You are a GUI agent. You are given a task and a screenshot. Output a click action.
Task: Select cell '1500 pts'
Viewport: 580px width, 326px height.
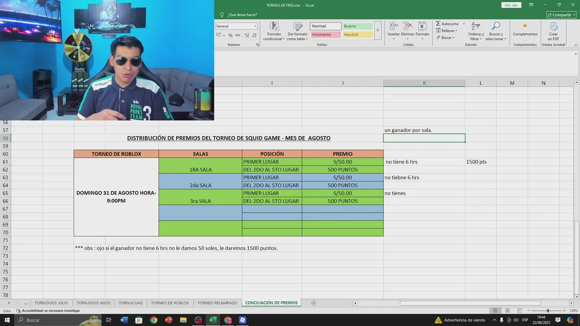[x=481, y=162]
